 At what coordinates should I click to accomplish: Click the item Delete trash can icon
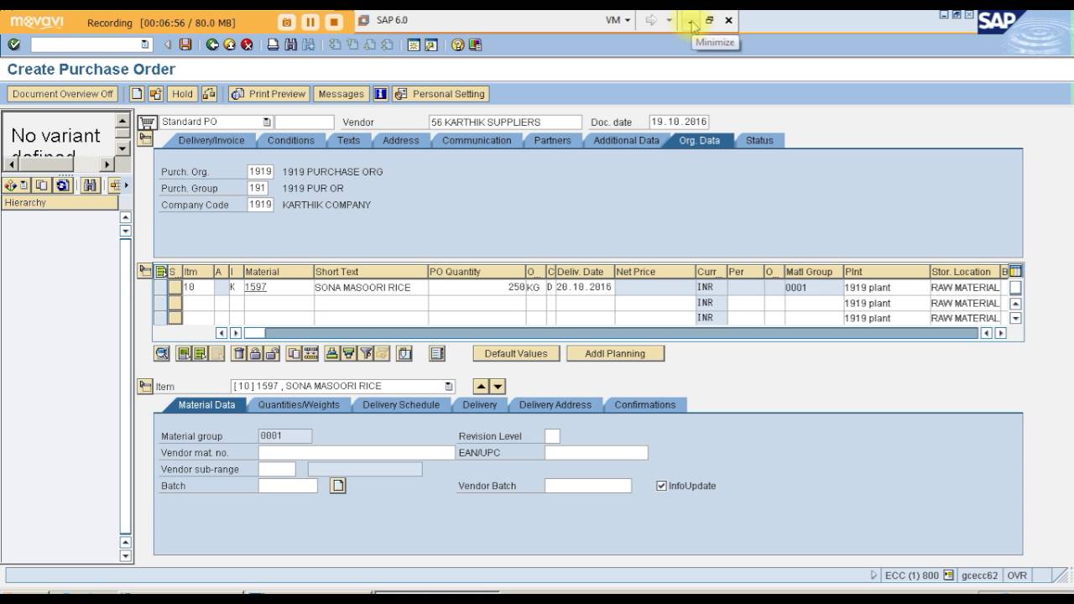[239, 353]
